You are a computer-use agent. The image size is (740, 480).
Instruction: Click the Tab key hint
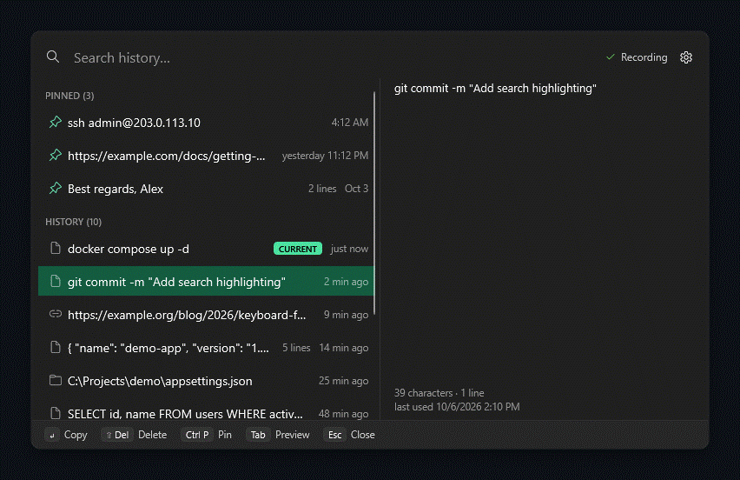click(258, 435)
